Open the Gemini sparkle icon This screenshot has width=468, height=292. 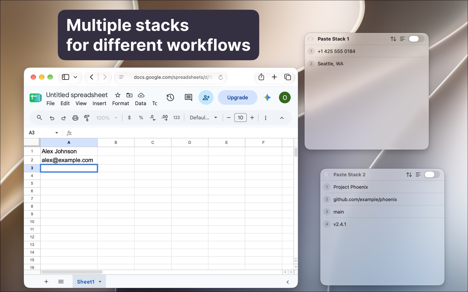[x=267, y=98]
